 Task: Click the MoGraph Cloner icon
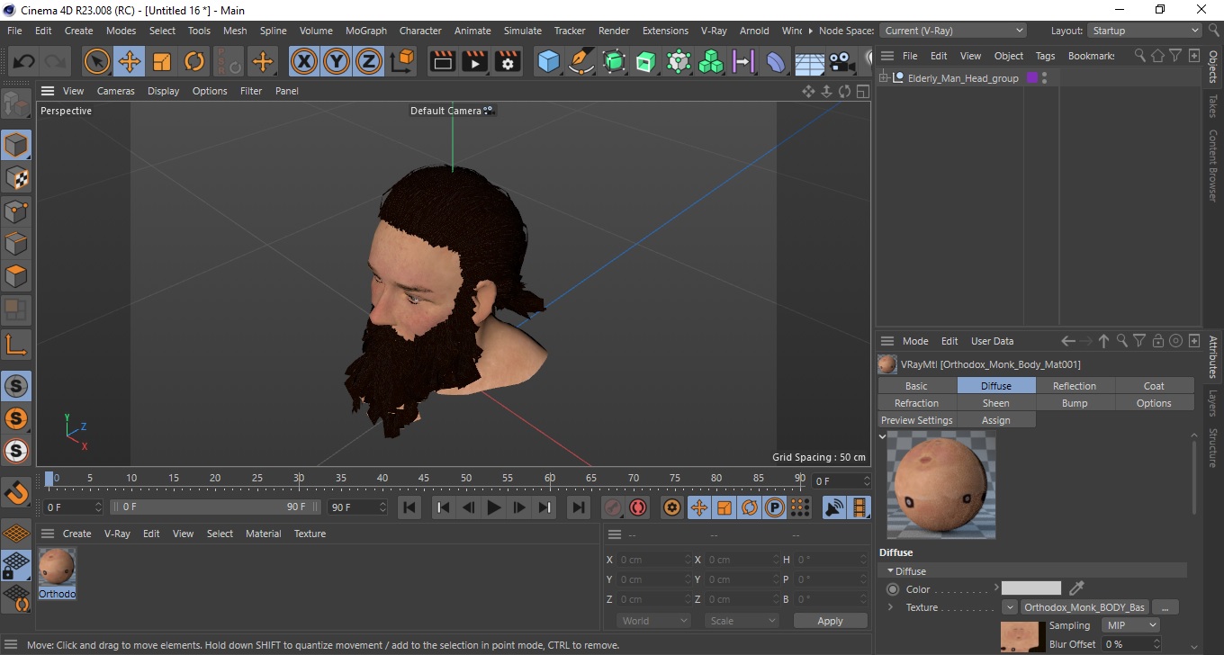tap(711, 62)
